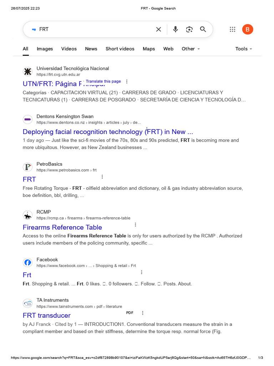Viewport: 274px width, 366px height.
Task: Switch to the Short videos tab
Action: [x=120, y=49]
